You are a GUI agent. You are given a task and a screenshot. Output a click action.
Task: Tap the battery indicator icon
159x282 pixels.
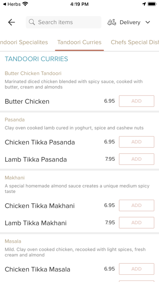152,4
